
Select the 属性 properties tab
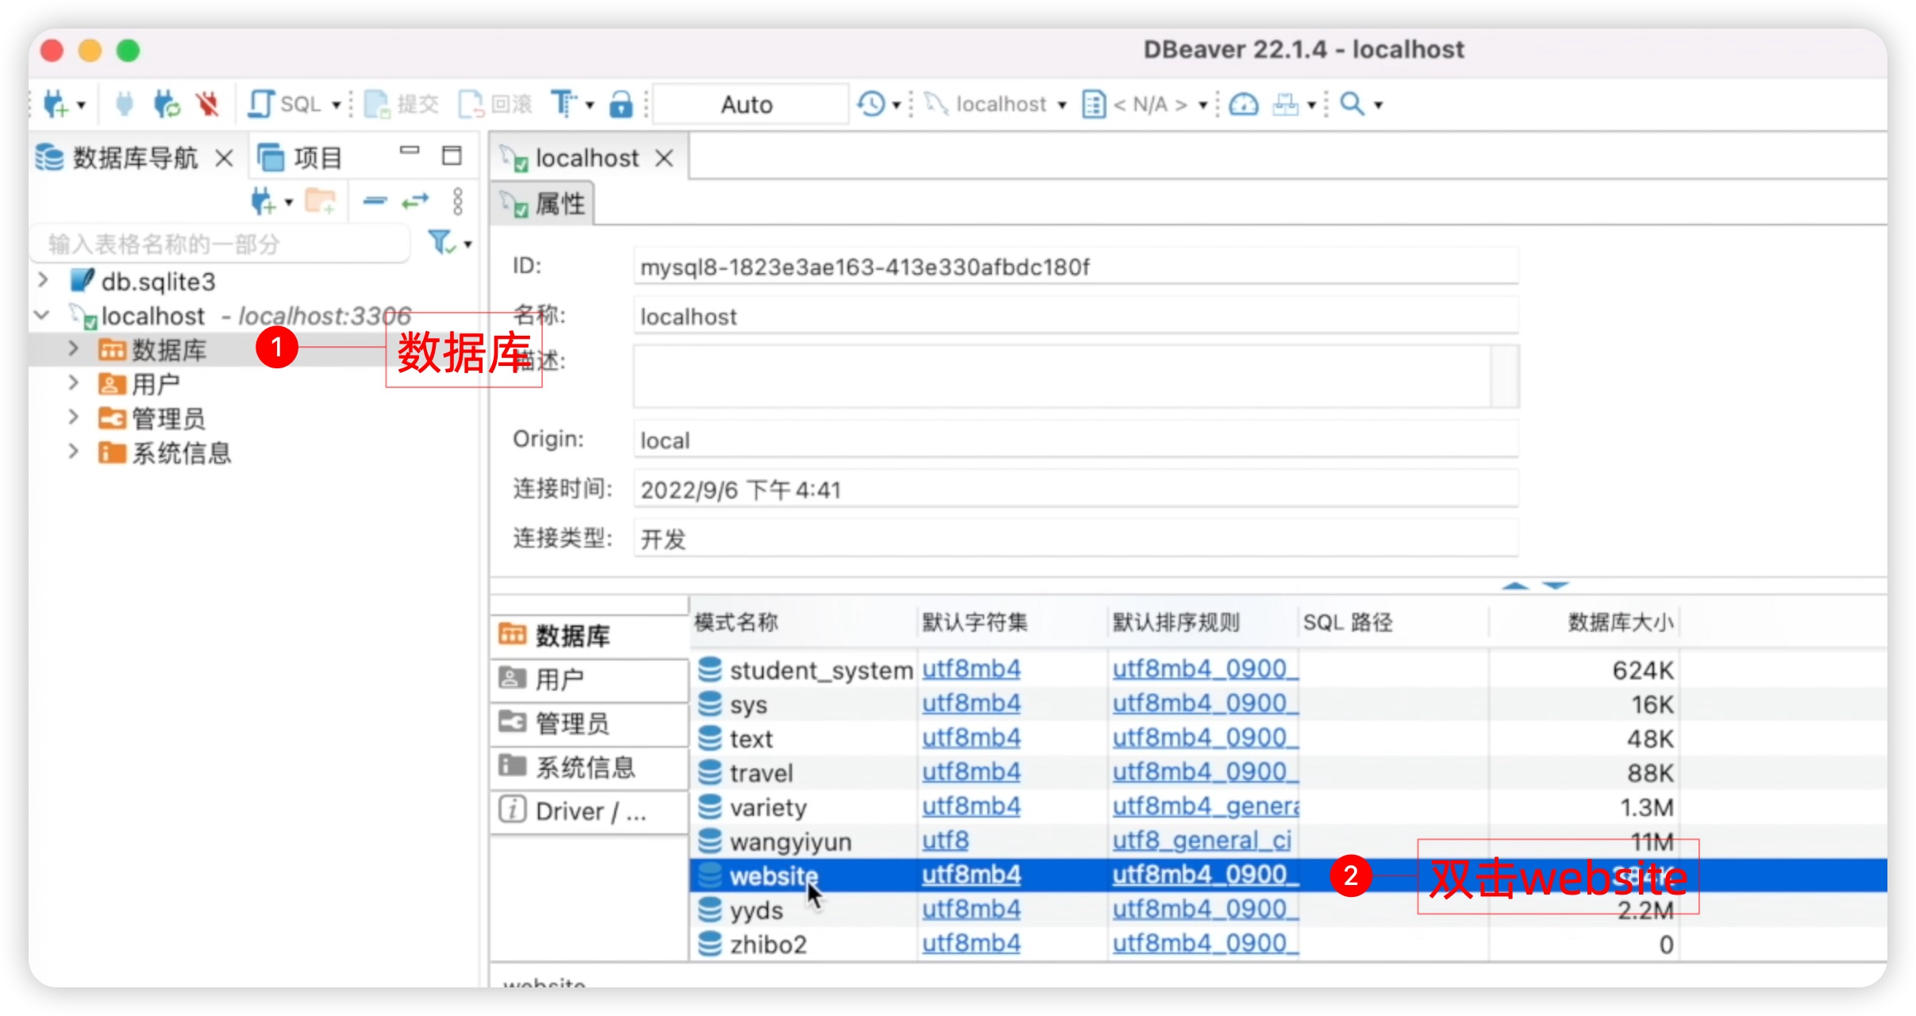543,204
